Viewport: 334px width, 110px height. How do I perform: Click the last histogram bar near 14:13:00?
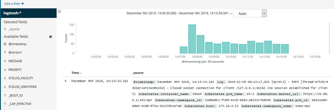[285, 49]
